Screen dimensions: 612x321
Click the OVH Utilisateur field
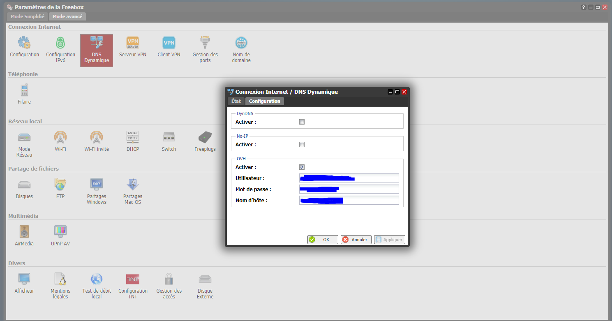(x=349, y=178)
